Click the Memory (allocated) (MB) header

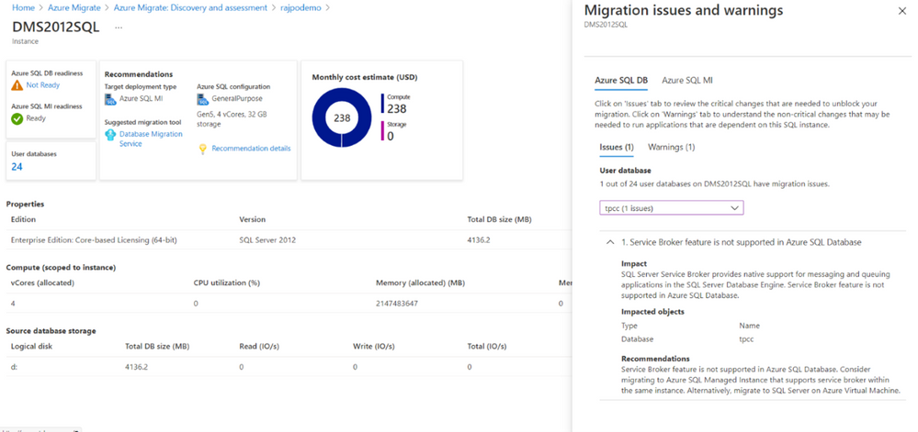(420, 282)
